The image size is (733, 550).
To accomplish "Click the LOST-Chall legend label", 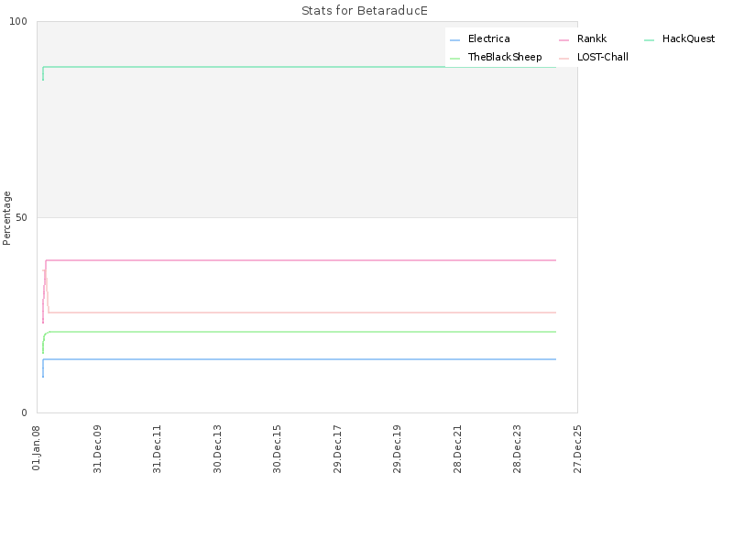I will [603, 57].
